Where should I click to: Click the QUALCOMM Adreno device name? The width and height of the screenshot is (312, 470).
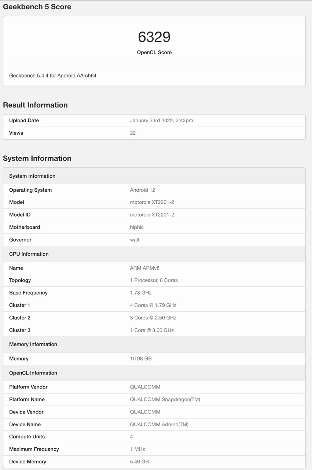[x=159, y=424]
